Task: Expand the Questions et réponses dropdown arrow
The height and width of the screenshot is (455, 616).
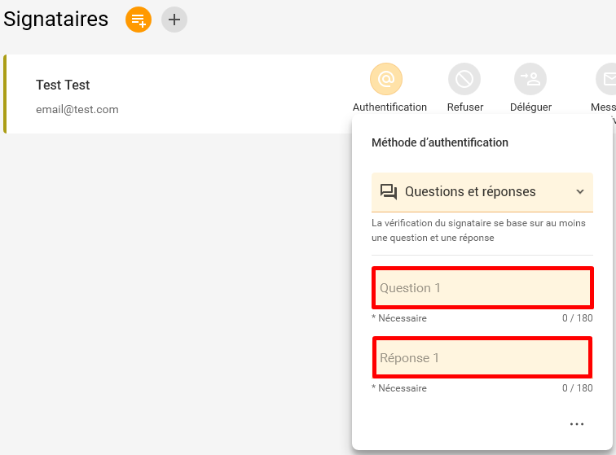Action: [x=580, y=192]
